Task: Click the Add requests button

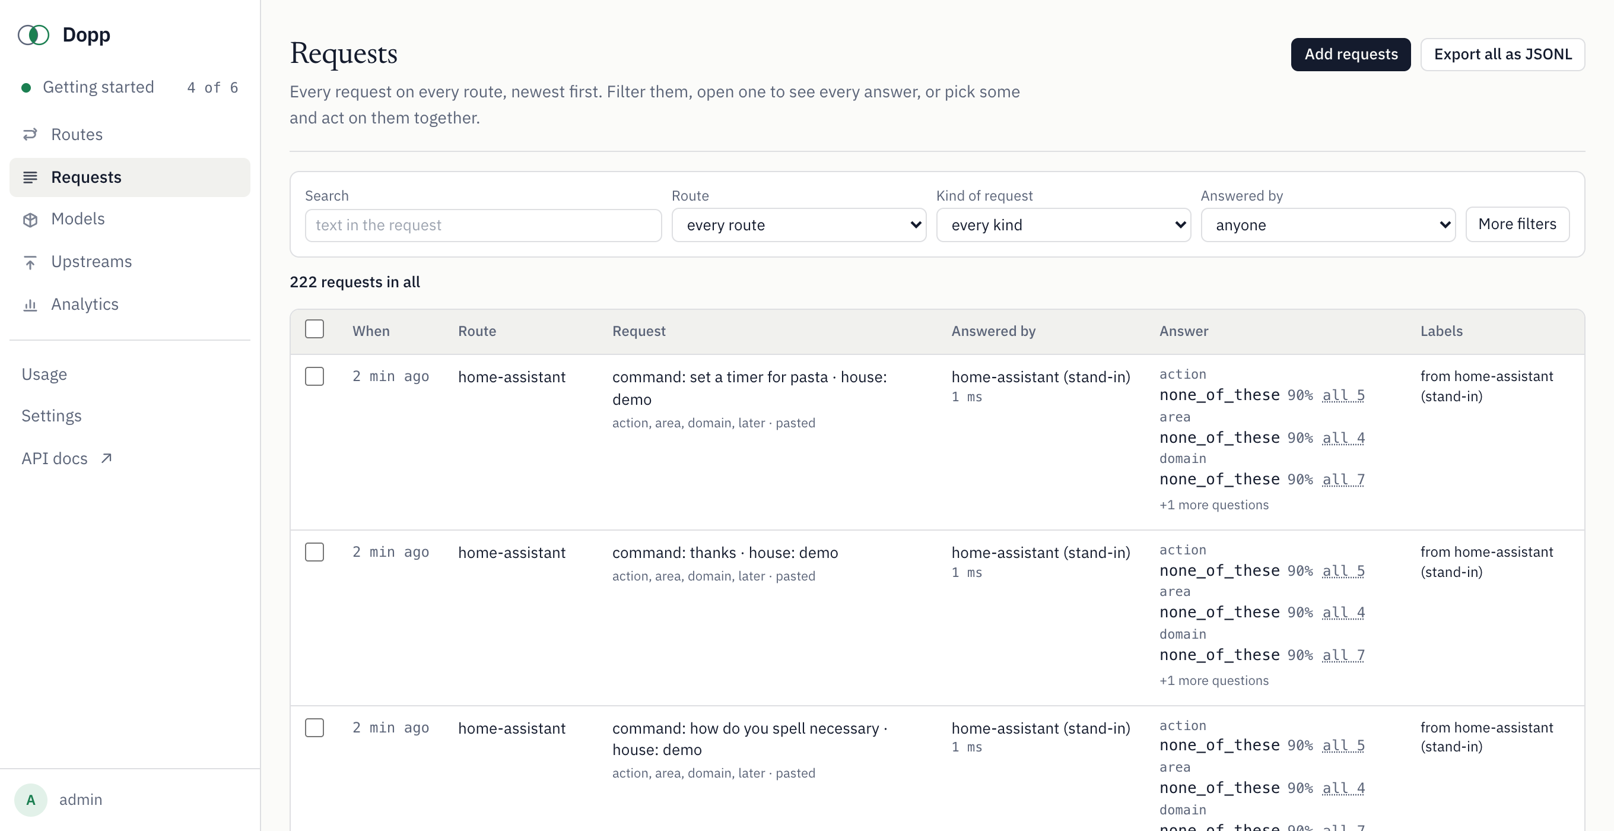Action: pyautogui.click(x=1350, y=55)
